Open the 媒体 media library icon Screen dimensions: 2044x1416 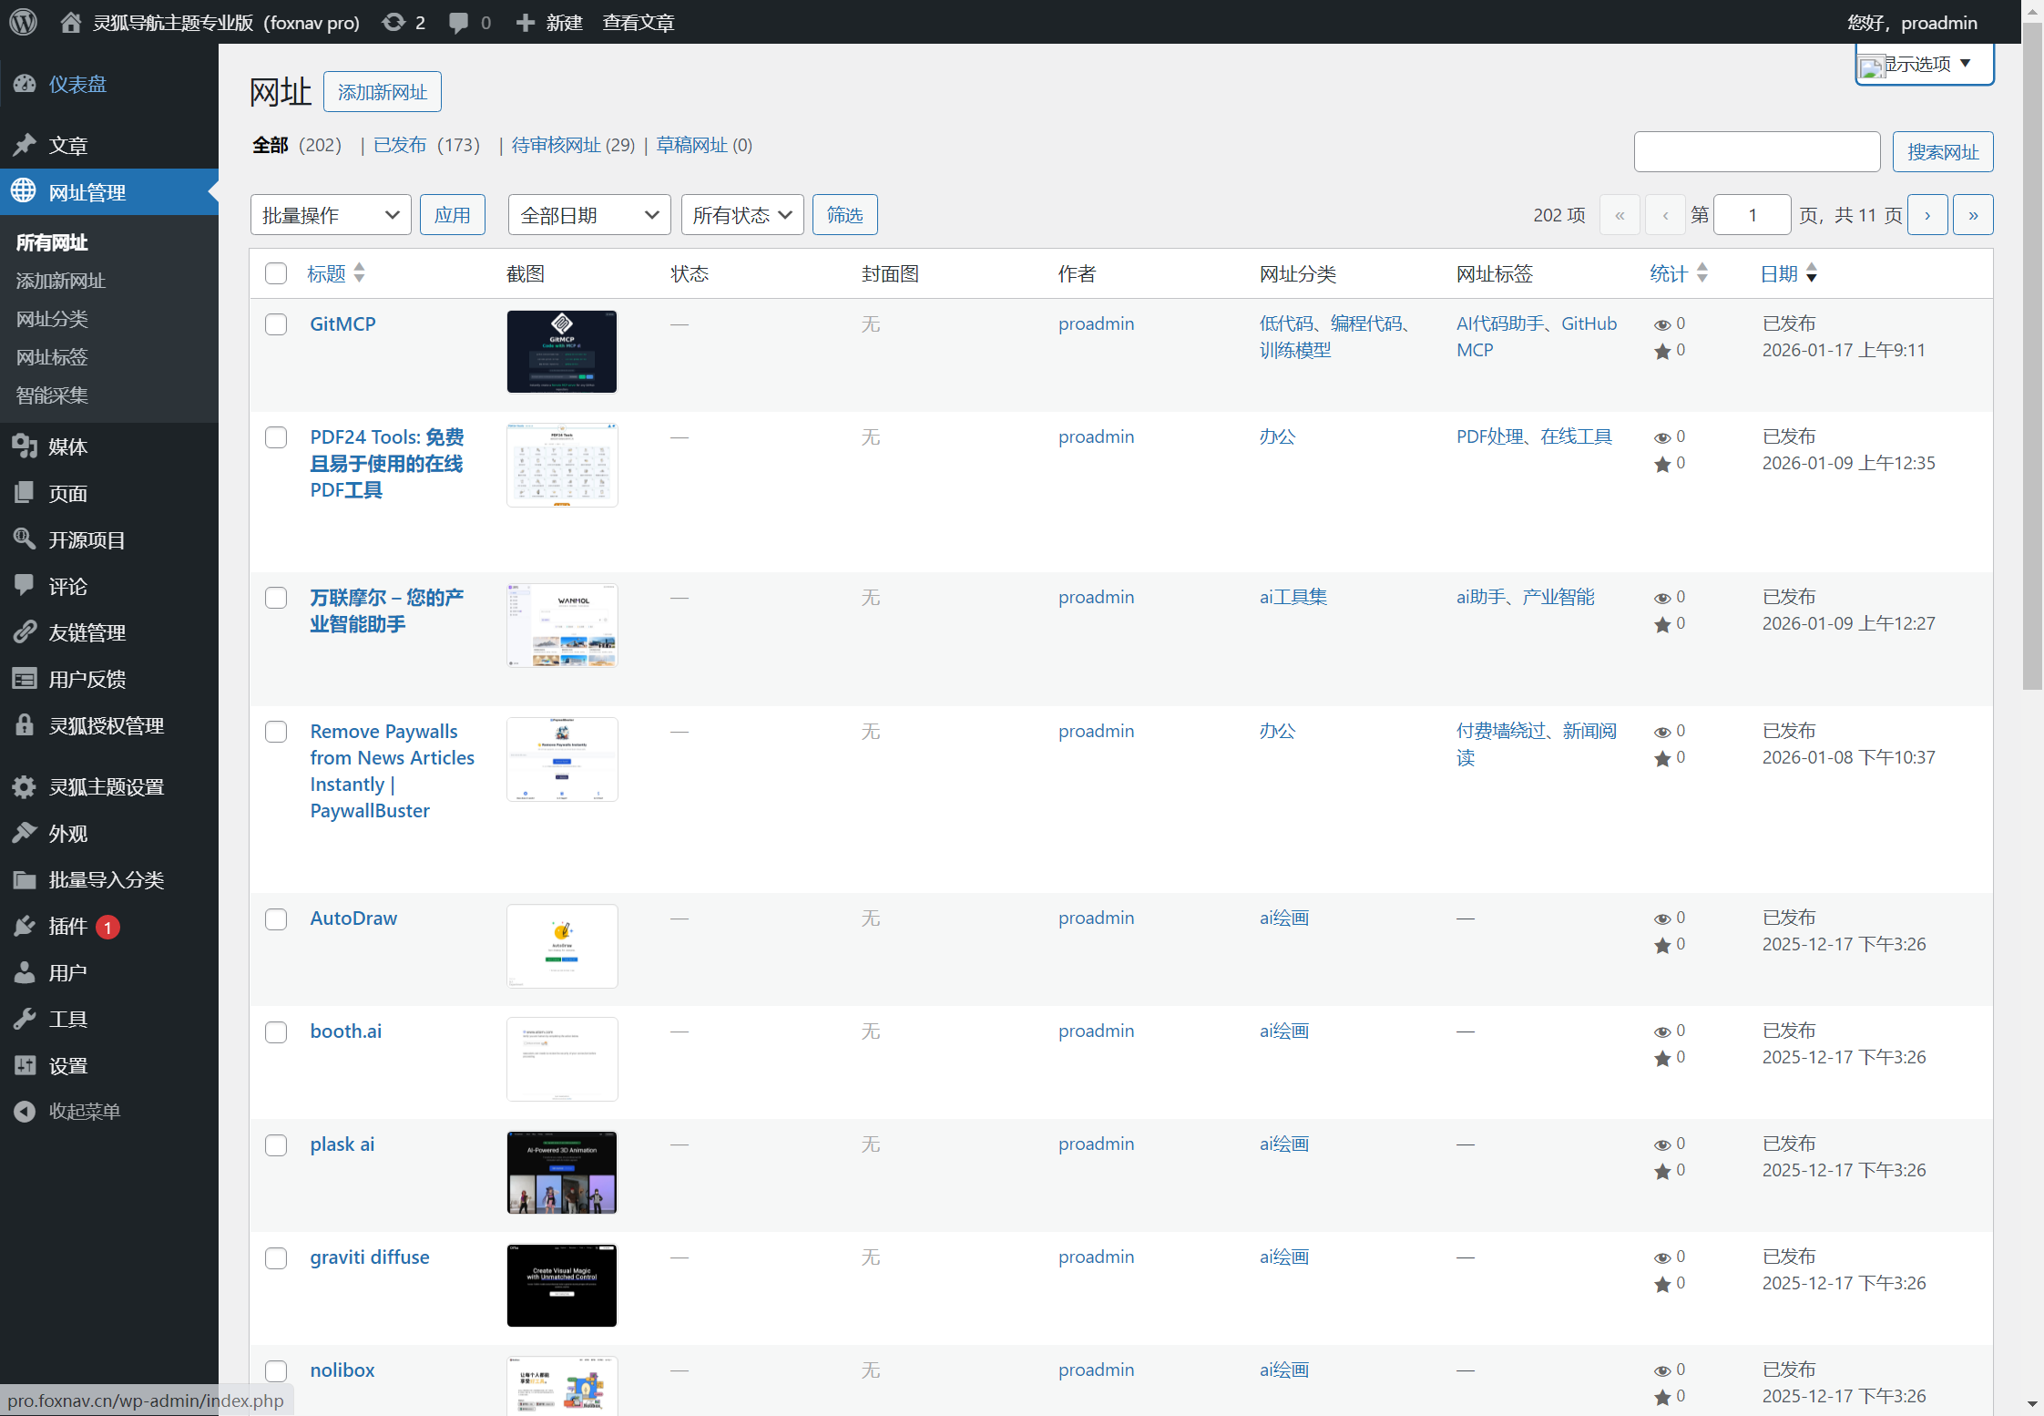[25, 446]
